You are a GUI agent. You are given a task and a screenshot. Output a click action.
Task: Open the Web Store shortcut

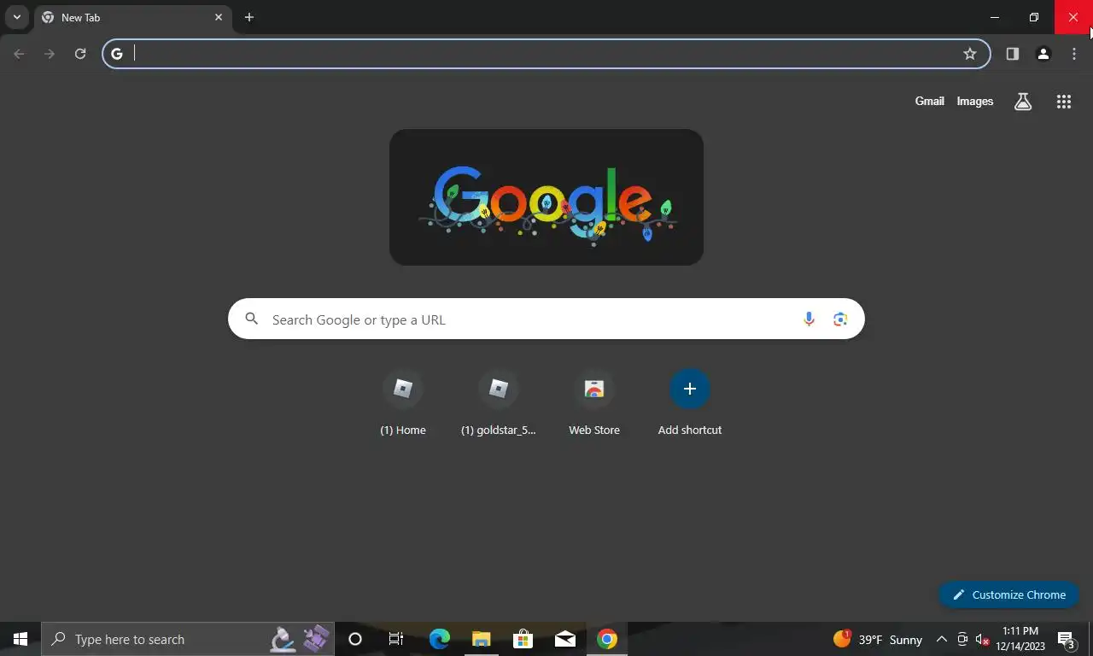pos(594,404)
